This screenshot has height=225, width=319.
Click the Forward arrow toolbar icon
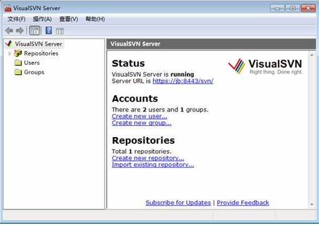(x=20, y=31)
